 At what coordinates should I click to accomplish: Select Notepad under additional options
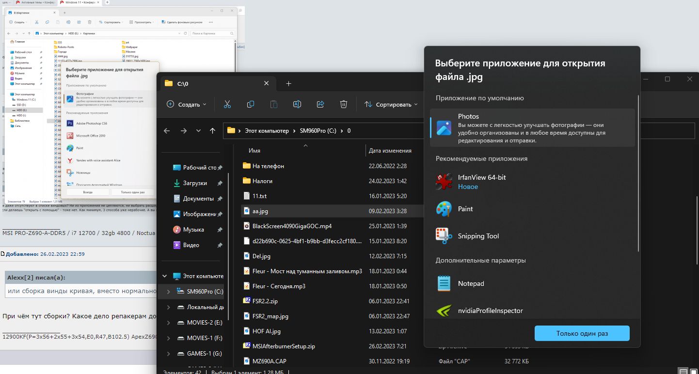tap(532, 283)
